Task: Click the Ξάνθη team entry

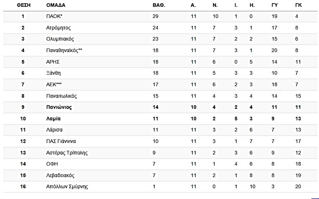Action: coord(53,73)
